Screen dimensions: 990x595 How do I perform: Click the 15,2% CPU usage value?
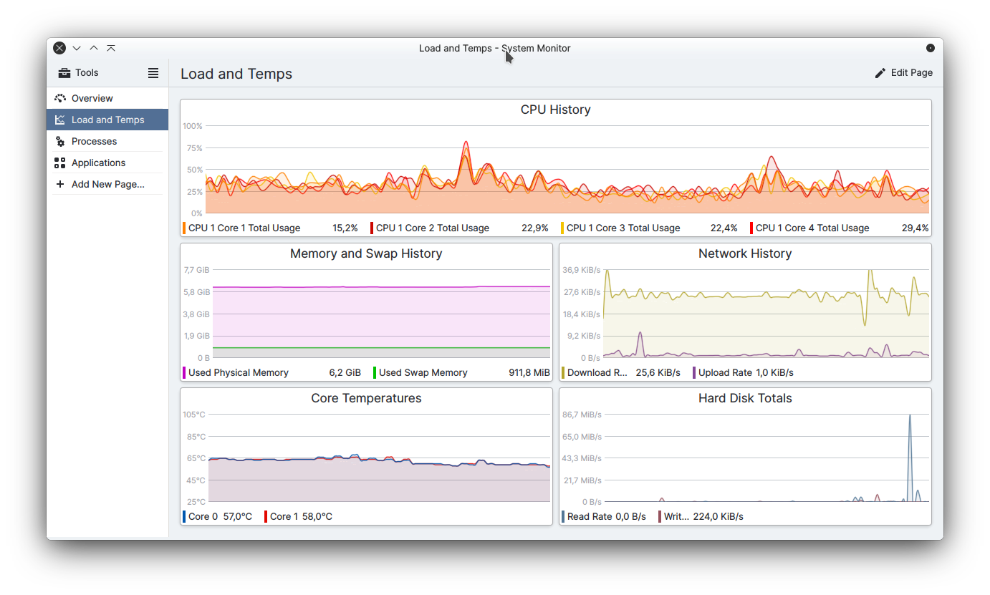(x=345, y=228)
